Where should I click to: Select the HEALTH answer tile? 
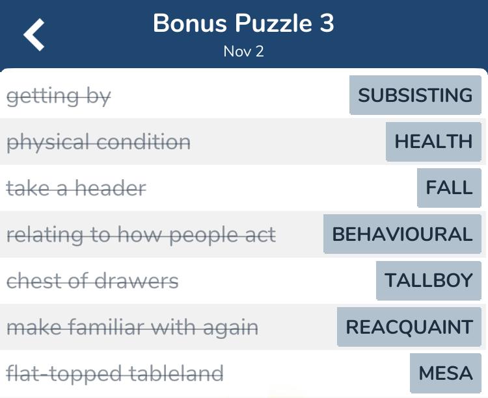(433, 142)
